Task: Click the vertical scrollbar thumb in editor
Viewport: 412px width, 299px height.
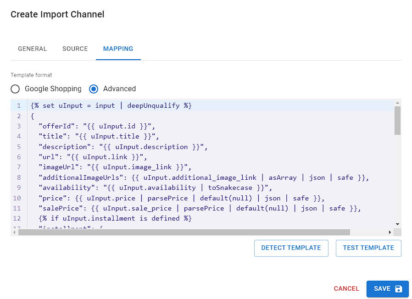Action: pos(397,120)
